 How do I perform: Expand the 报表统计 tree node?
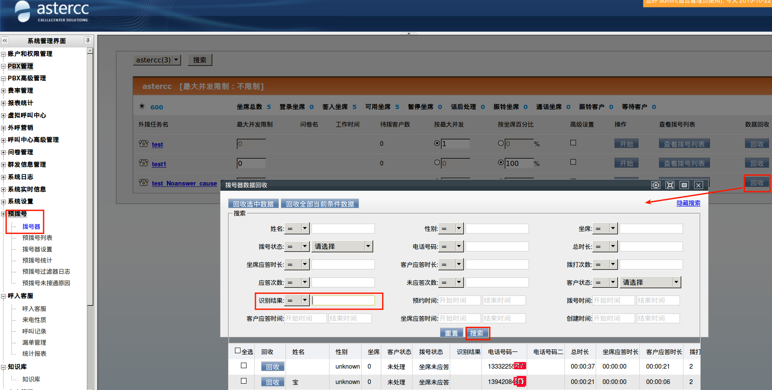click(x=3, y=103)
